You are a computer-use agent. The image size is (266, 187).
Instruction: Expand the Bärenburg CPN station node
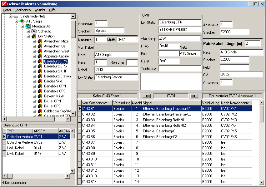pyautogui.click(x=34, y=61)
